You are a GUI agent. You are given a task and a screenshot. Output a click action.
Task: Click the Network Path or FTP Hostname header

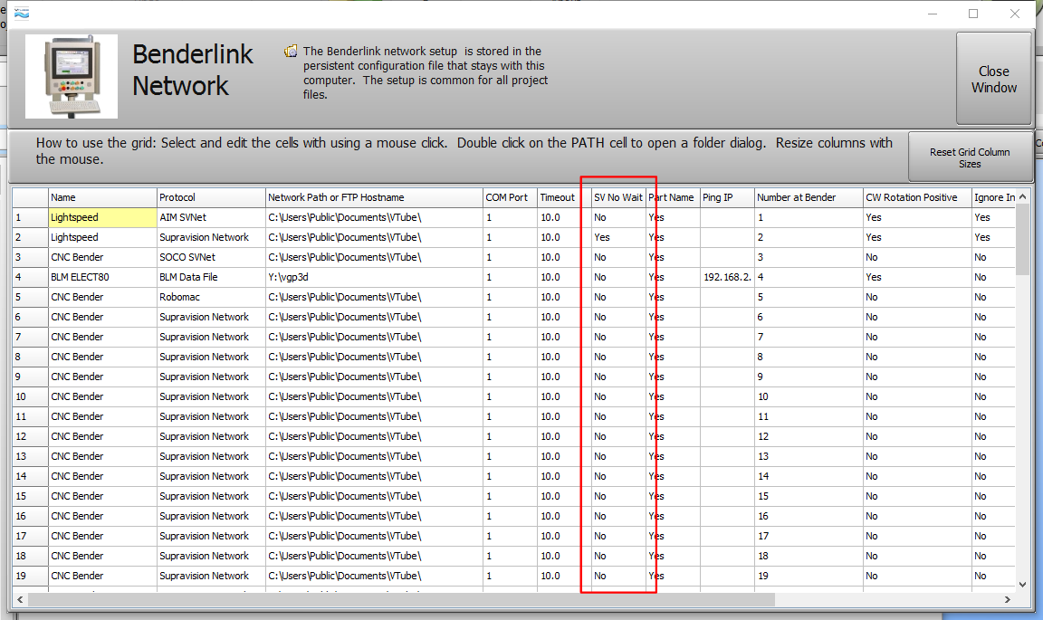(373, 197)
